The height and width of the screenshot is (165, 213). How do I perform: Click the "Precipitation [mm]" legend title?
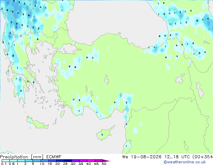[x=22, y=157]
